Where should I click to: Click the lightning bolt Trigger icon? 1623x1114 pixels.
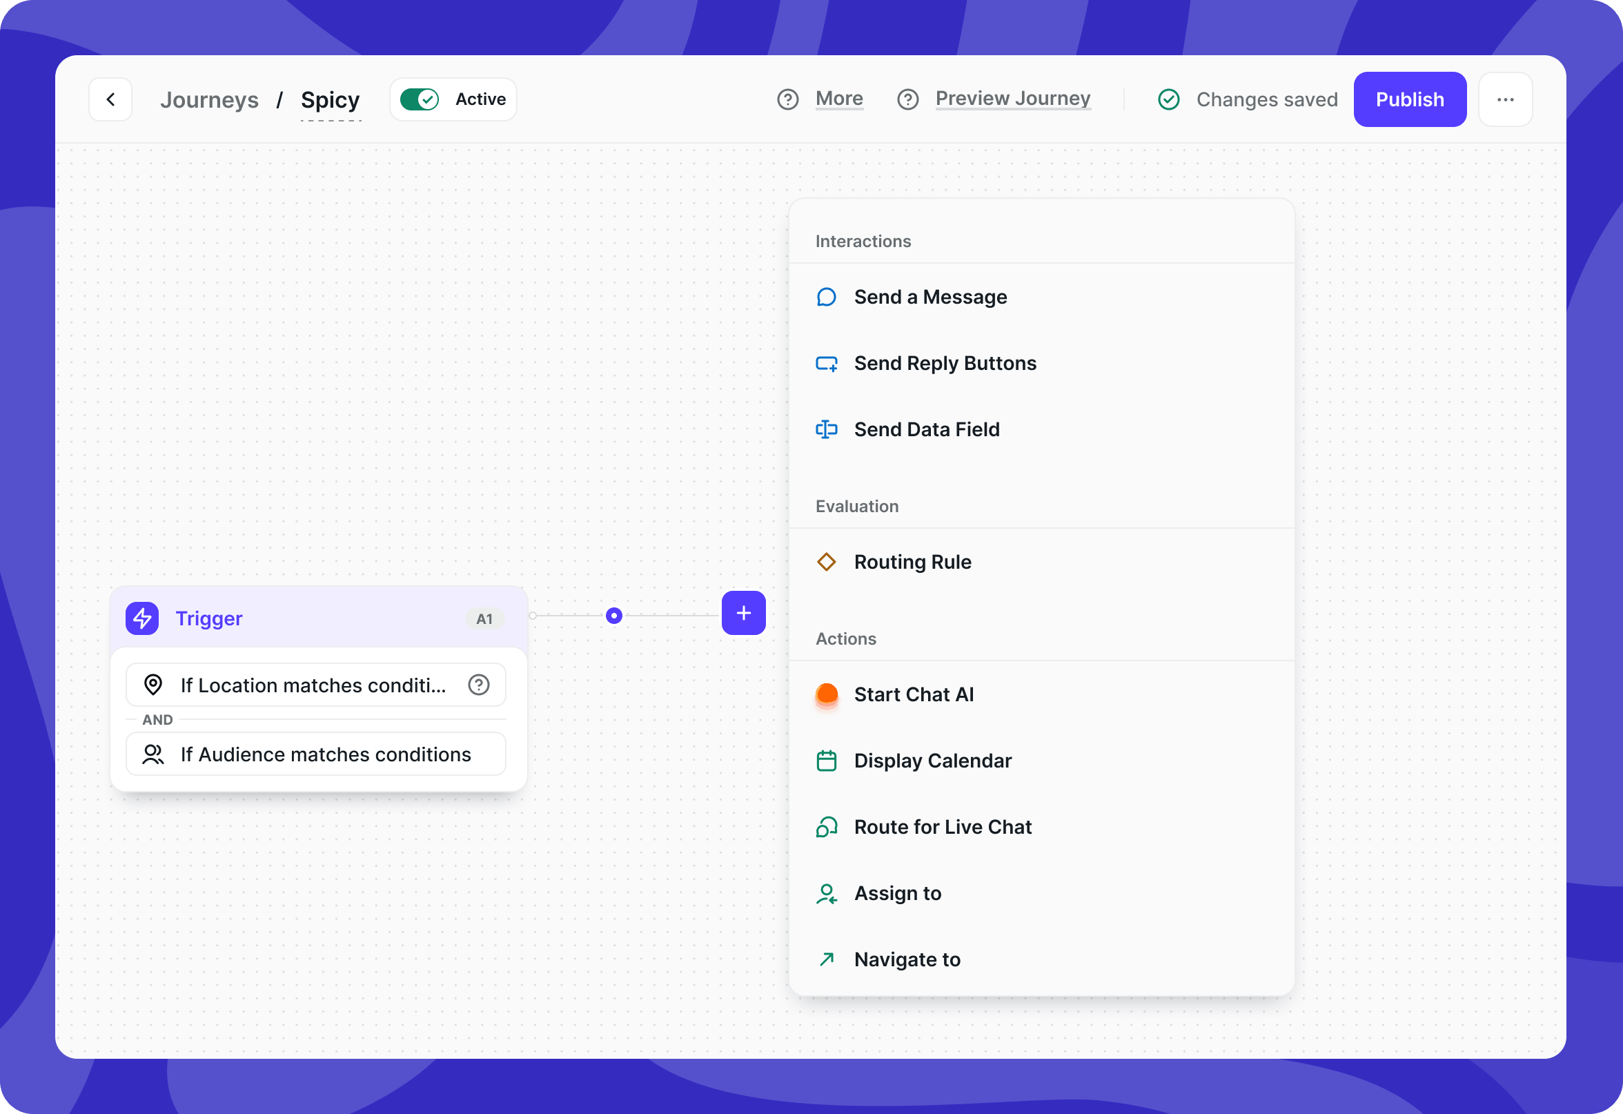click(x=141, y=618)
